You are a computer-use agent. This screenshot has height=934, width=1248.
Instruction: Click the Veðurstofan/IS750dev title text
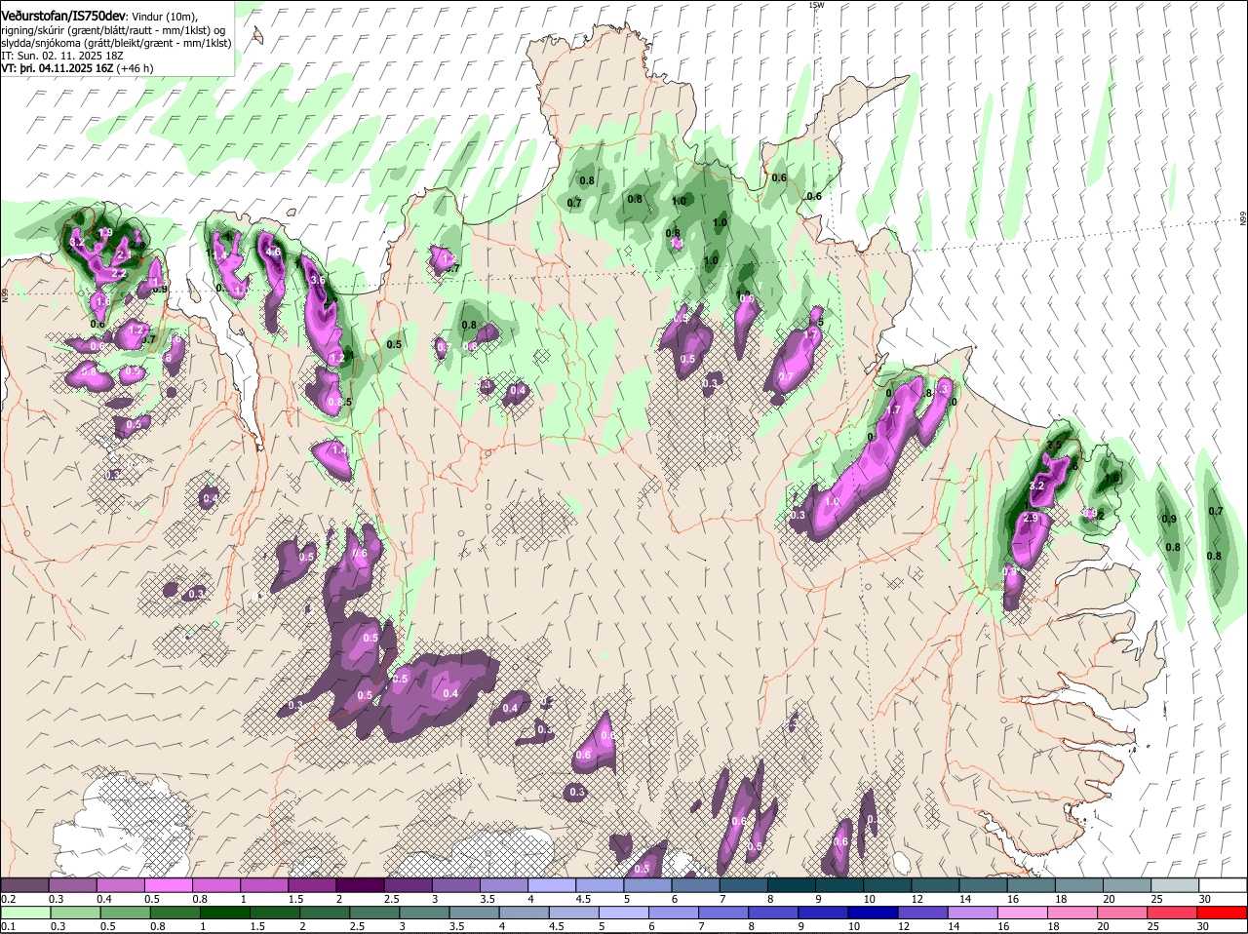63,16
